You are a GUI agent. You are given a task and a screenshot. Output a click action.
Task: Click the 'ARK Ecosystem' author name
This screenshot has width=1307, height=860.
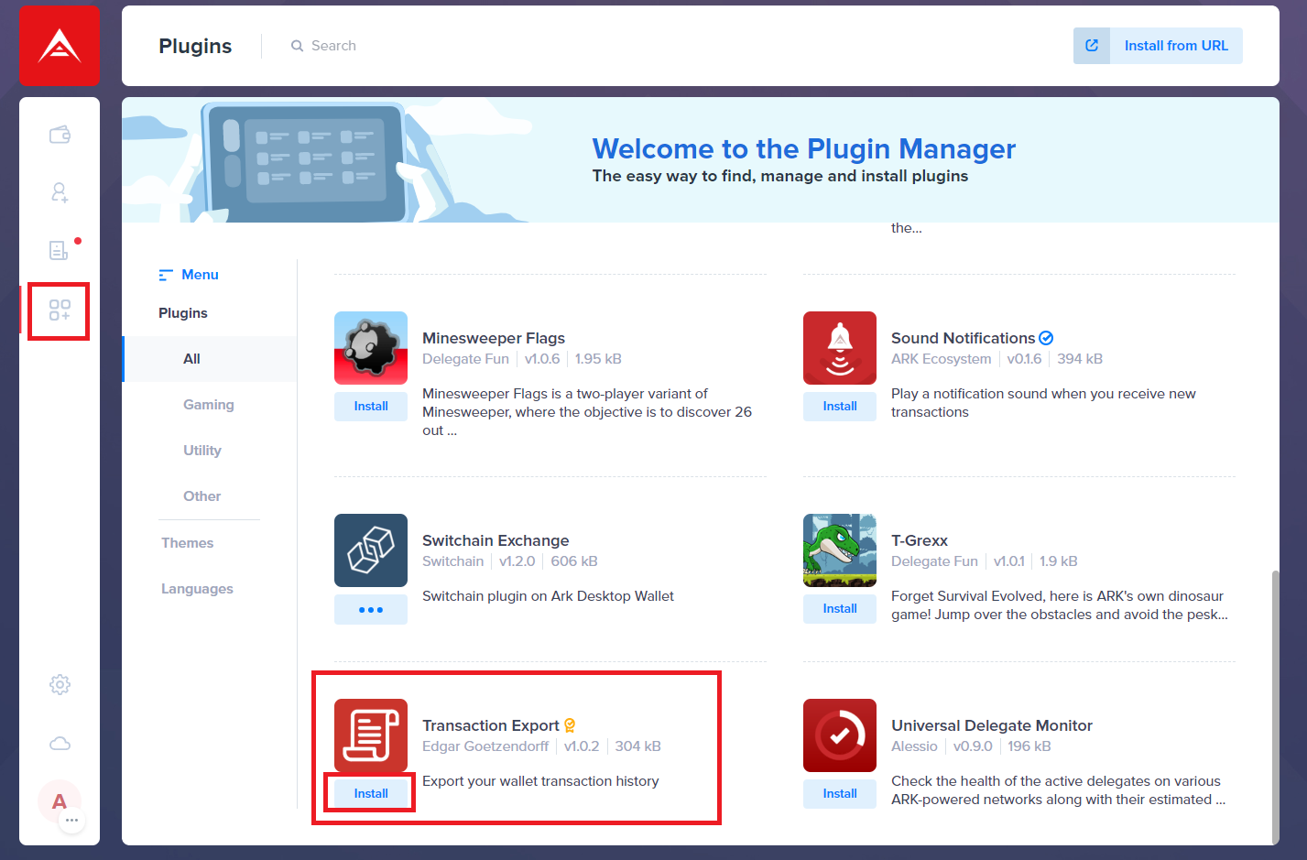pos(941,359)
